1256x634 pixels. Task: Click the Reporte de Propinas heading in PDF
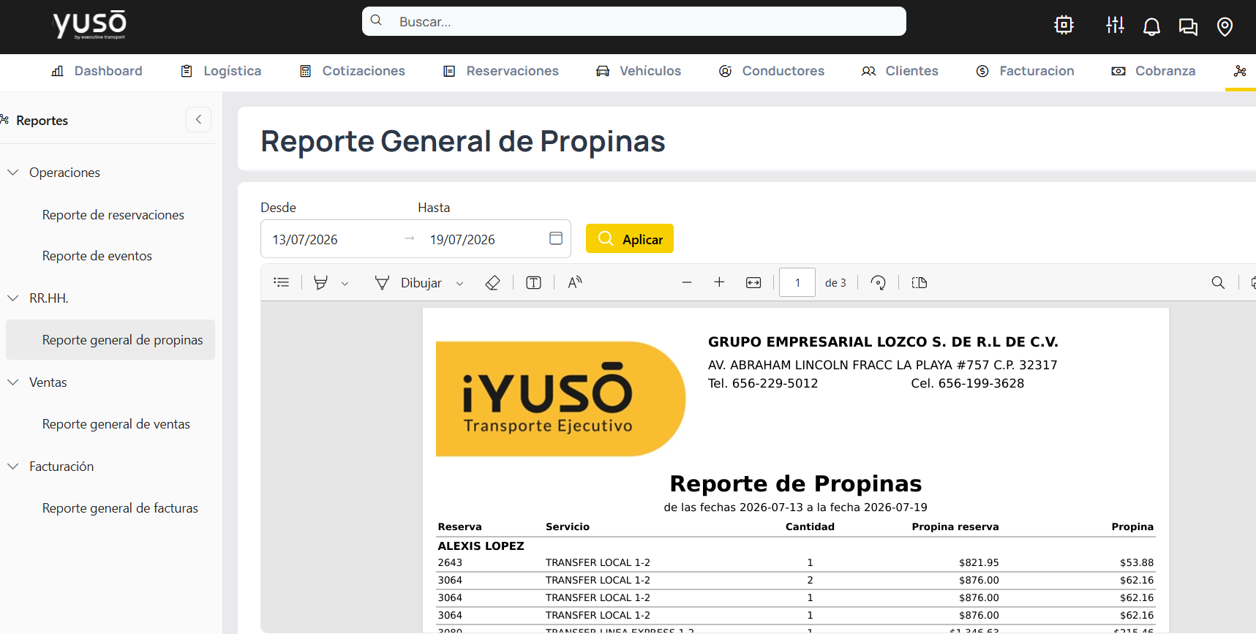point(796,483)
